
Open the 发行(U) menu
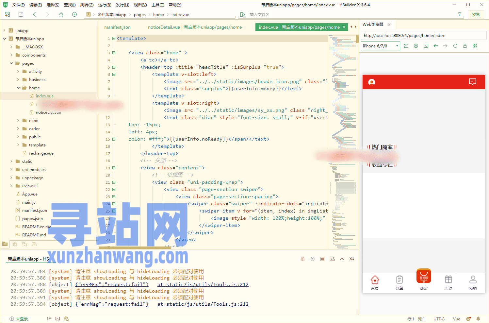[122, 5]
